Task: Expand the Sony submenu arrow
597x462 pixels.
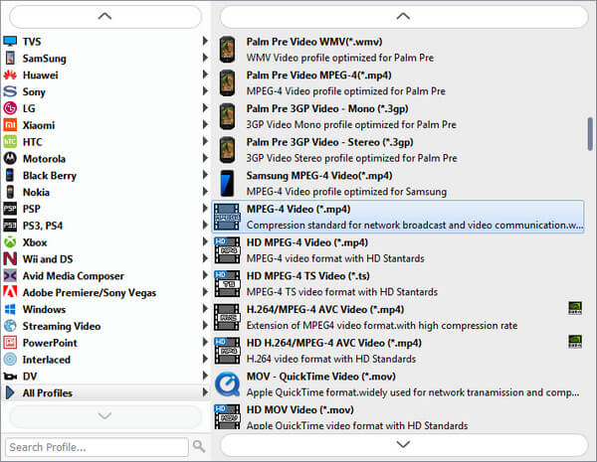Action: click(205, 90)
